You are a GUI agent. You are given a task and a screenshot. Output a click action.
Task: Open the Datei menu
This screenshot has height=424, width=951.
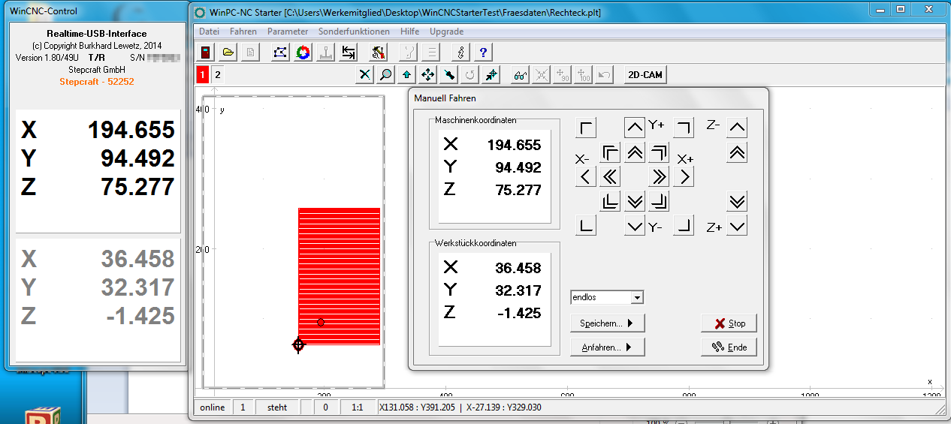click(x=210, y=32)
